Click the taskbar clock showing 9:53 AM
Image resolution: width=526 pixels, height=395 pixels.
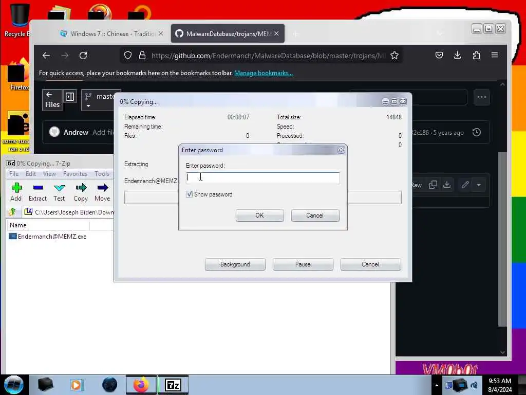500,385
